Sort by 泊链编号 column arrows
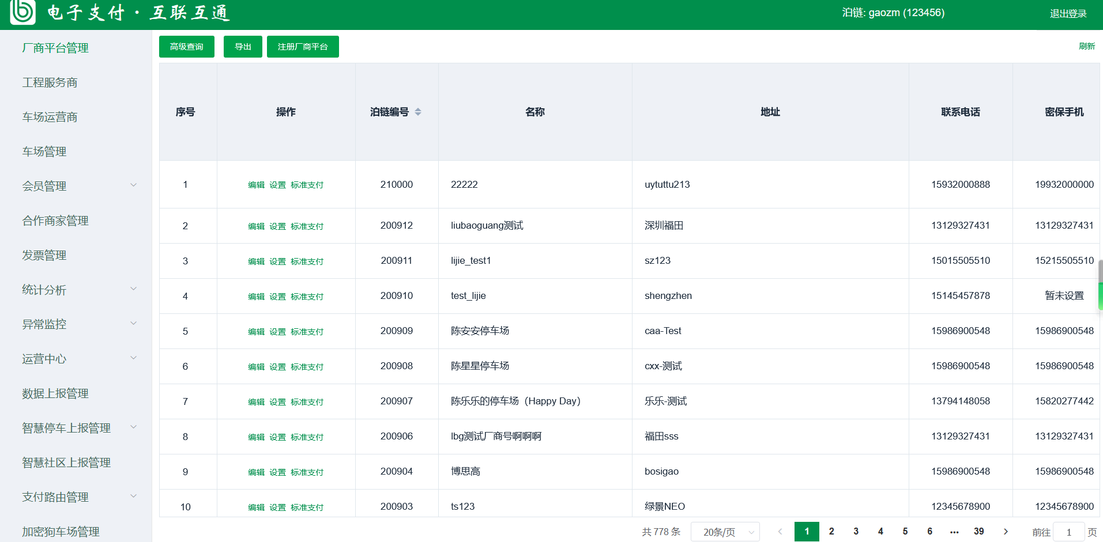1103x542 pixels. pyautogui.click(x=418, y=112)
